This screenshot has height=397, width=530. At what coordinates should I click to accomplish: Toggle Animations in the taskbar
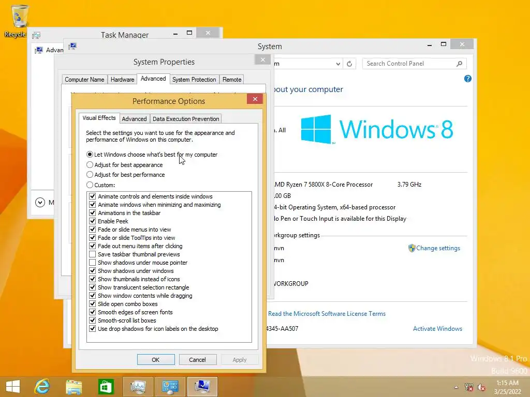(92, 212)
